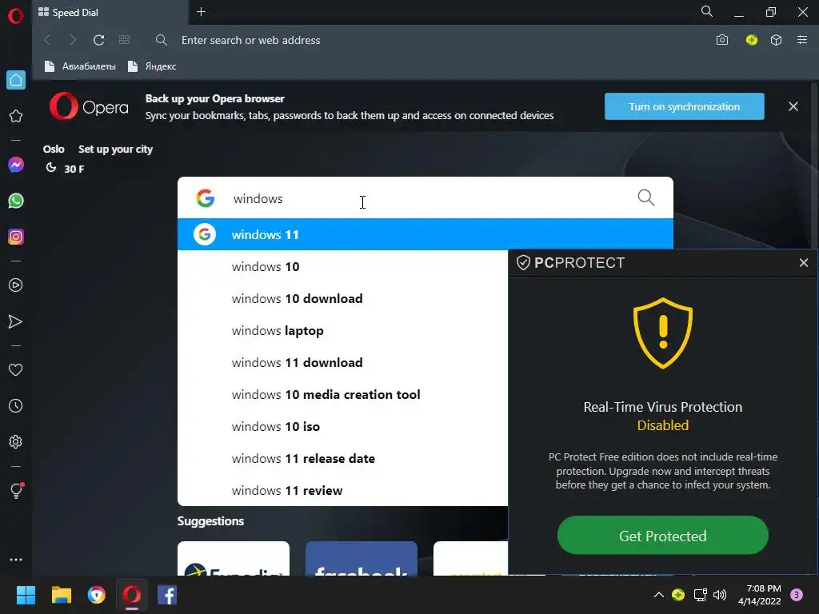Image resolution: width=819 pixels, height=614 pixels.
Task: Click Set up your city link
Action: (115, 150)
